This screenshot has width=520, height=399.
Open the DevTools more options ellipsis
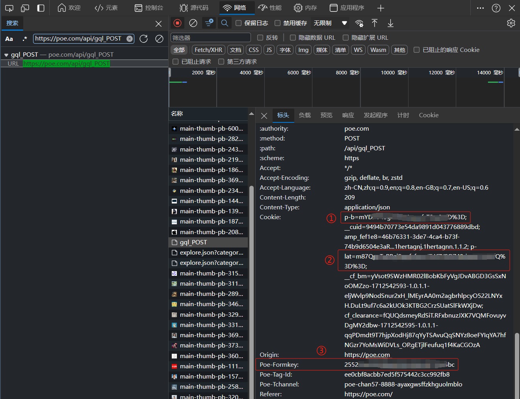point(480,8)
